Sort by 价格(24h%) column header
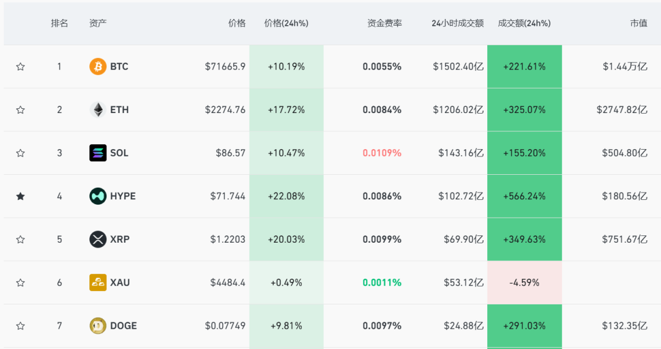 (x=286, y=23)
